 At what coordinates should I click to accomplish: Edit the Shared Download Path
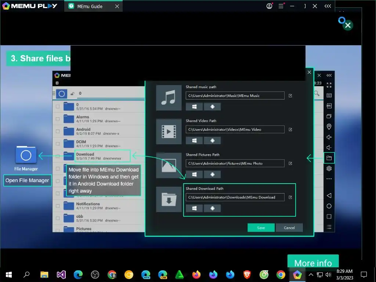[x=290, y=197]
